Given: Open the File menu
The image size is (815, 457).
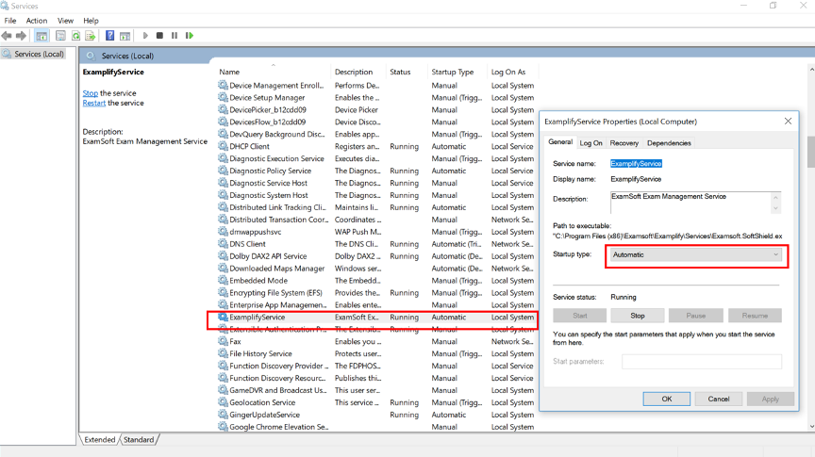Looking at the screenshot, I should pos(10,21).
